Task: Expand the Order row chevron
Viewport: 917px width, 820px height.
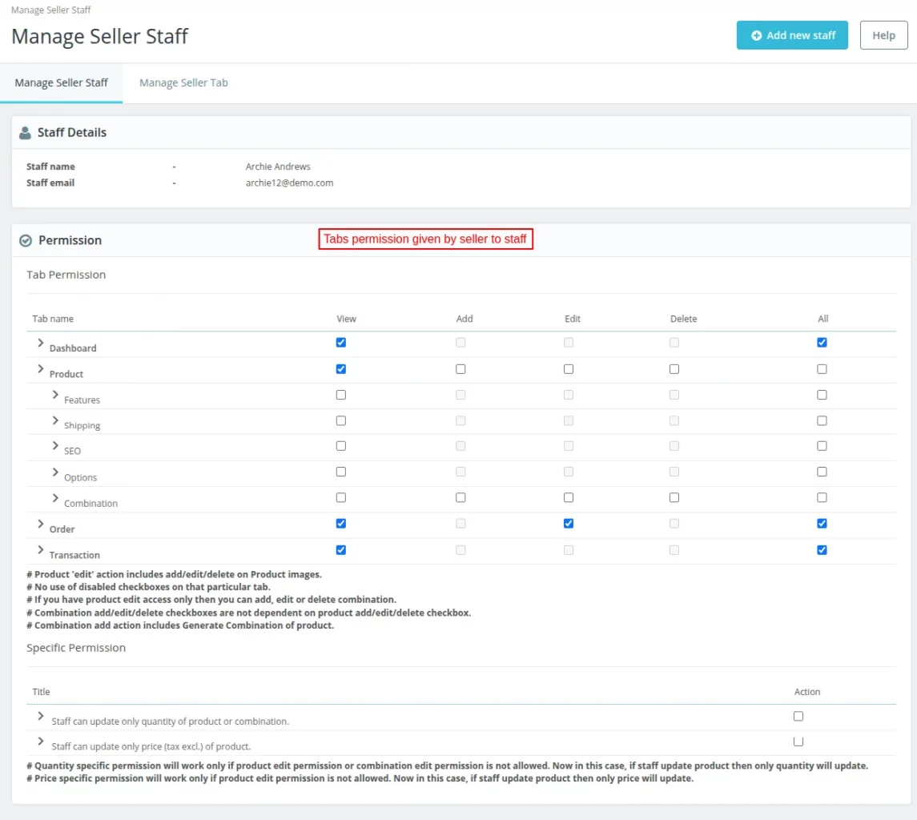Action: tap(40, 524)
